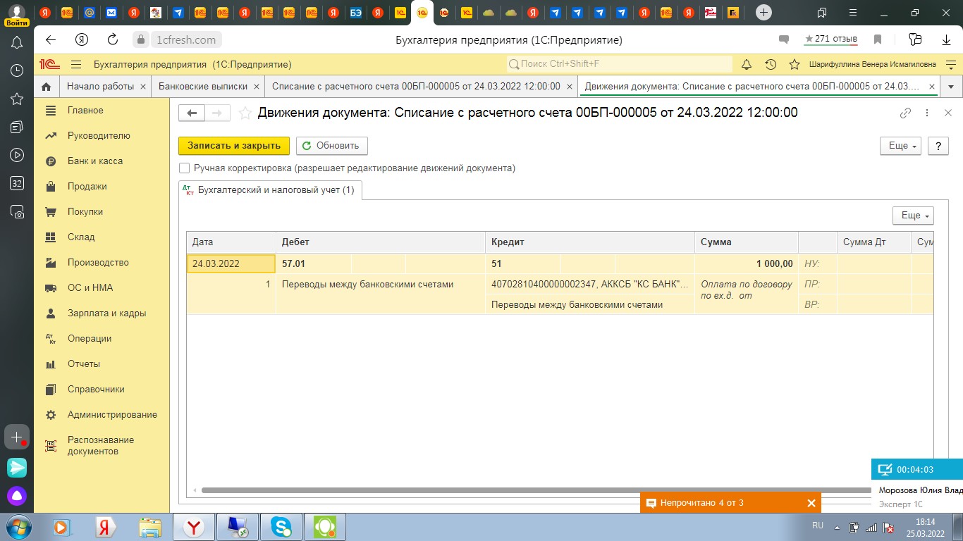Open the list of open tabs dropdown
The height and width of the screenshot is (541, 963).
click(951, 87)
